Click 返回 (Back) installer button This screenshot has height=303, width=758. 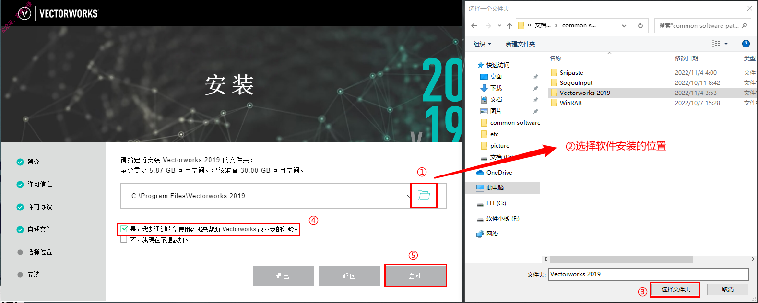point(349,276)
